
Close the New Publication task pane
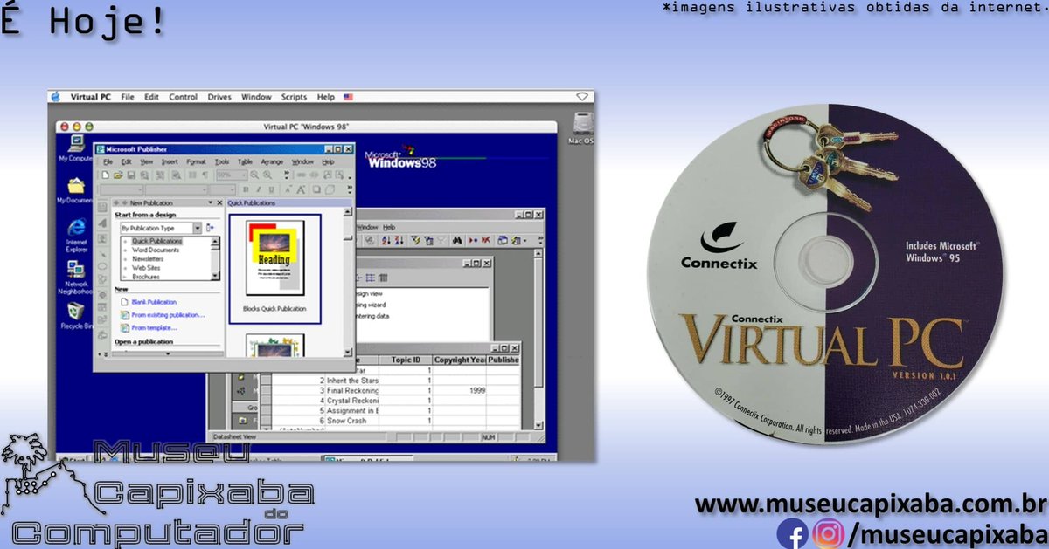219,202
